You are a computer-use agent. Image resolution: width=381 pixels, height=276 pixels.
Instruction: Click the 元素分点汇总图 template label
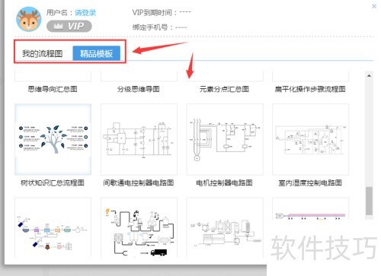224,89
